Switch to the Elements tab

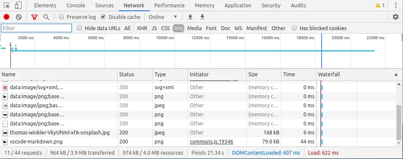[45, 6]
